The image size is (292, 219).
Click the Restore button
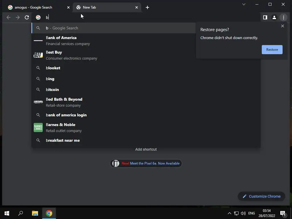click(x=272, y=50)
